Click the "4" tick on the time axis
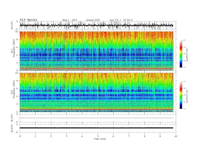198x153 pixels. tap(82, 136)
